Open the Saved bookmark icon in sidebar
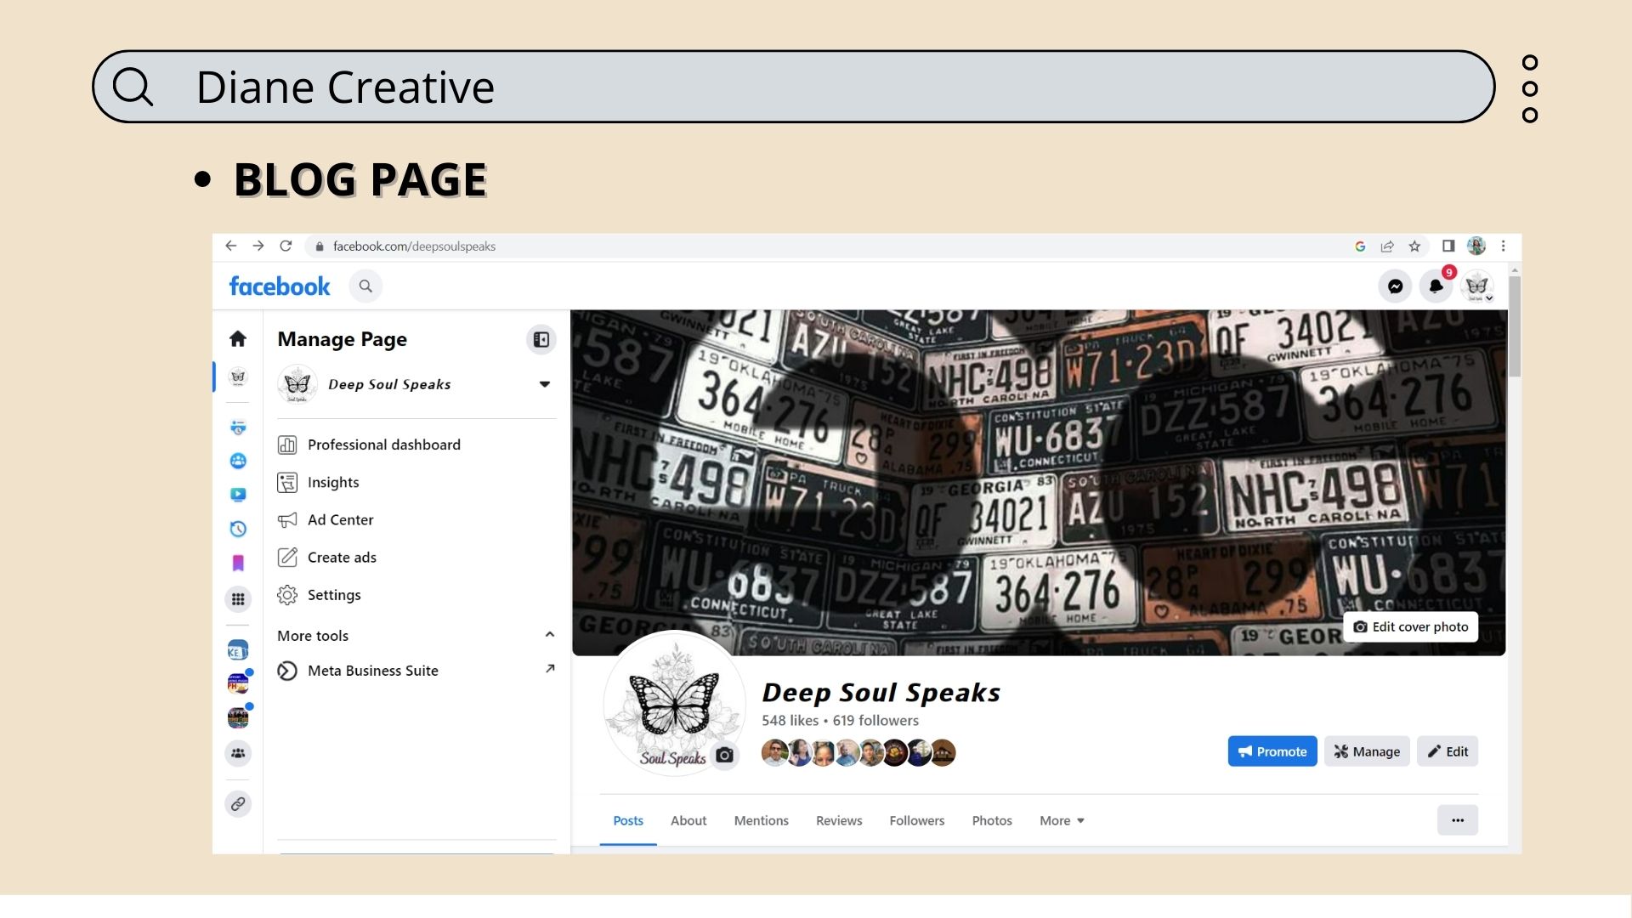The image size is (1632, 918). (x=238, y=563)
